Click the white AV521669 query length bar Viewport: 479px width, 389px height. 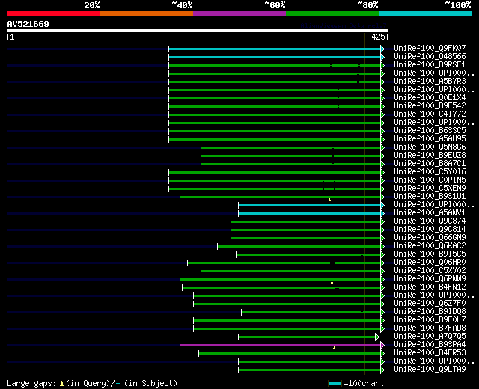point(198,31)
